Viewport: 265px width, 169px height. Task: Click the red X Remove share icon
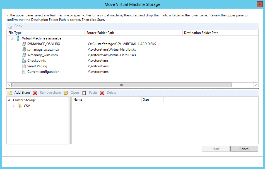pos(35,93)
